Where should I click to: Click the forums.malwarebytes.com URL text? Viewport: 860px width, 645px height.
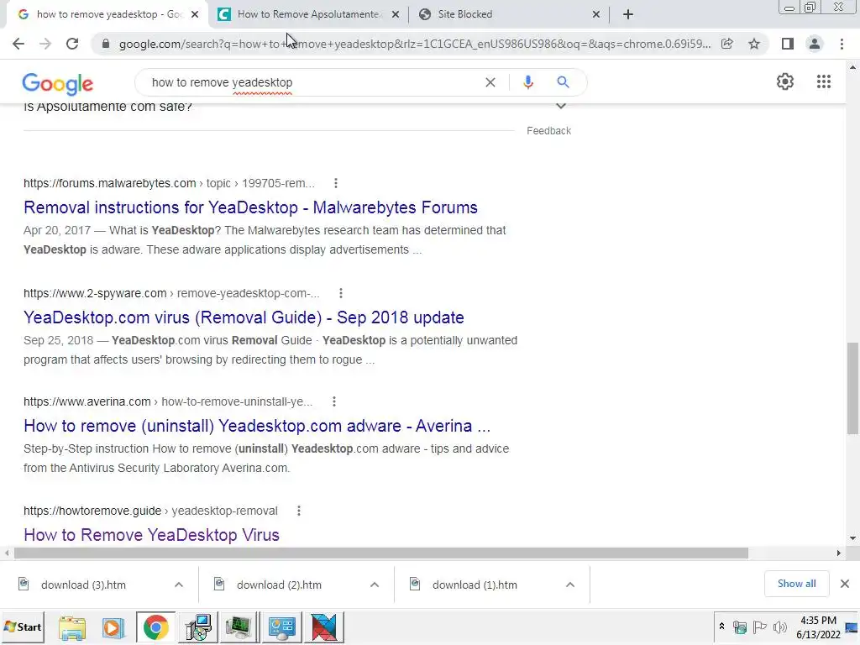pos(110,183)
